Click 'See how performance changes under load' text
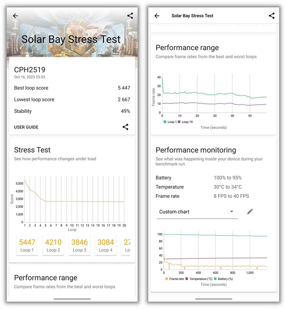Screen dimensions: 286x309 [55, 159]
